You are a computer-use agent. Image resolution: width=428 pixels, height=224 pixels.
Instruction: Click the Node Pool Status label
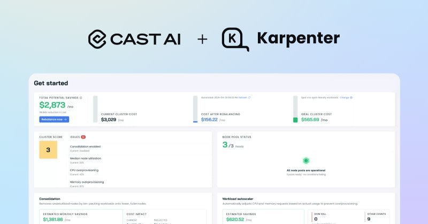click(236, 137)
